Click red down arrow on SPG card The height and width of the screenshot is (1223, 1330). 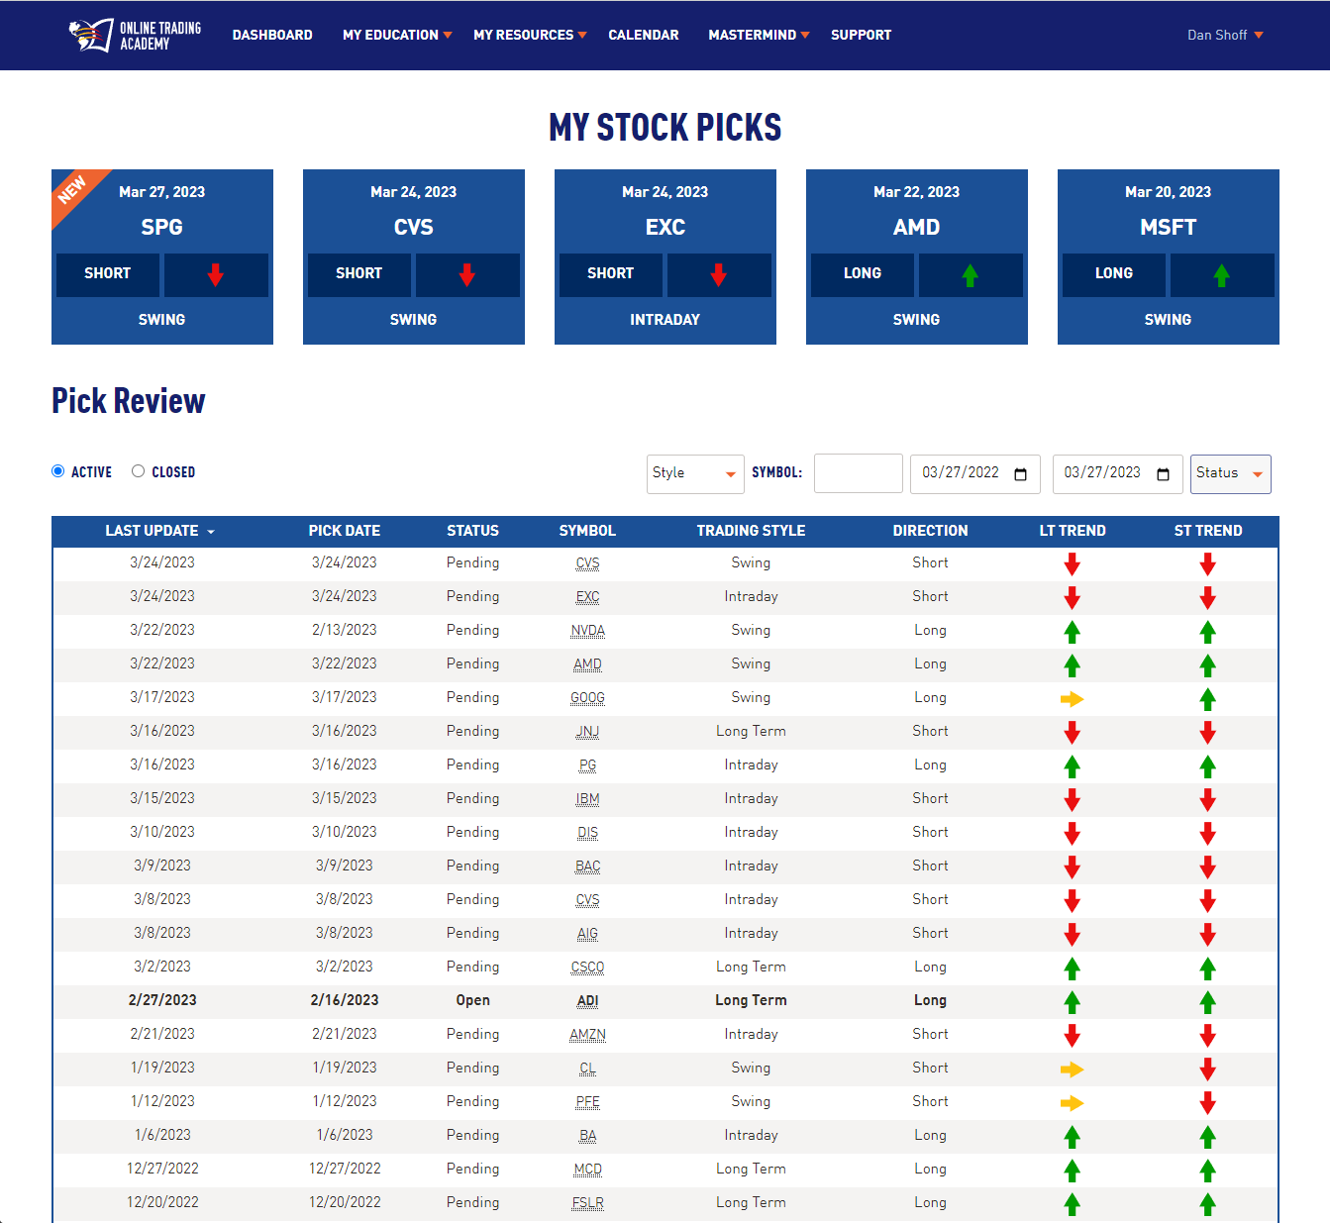click(216, 275)
